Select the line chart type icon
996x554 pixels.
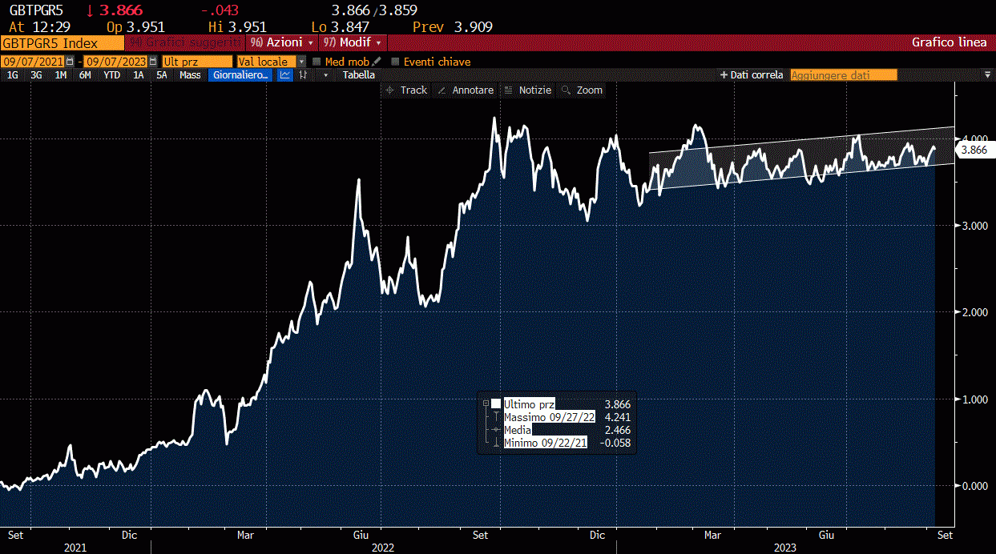click(285, 75)
